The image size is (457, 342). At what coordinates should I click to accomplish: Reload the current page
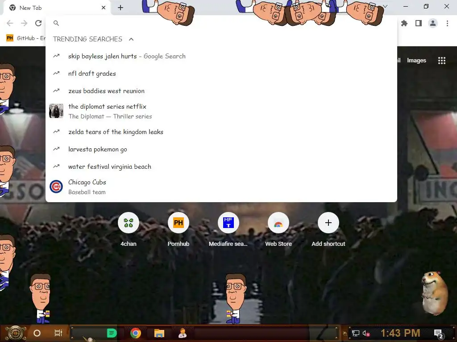(38, 23)
